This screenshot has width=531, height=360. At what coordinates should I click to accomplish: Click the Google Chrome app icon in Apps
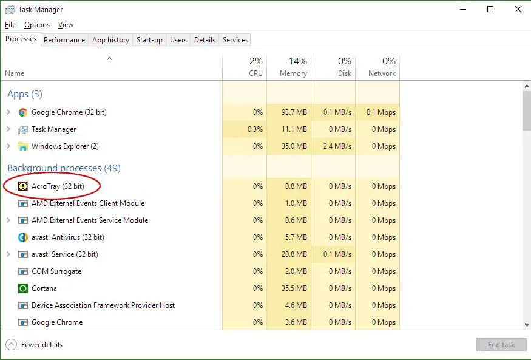pos(23,112)
